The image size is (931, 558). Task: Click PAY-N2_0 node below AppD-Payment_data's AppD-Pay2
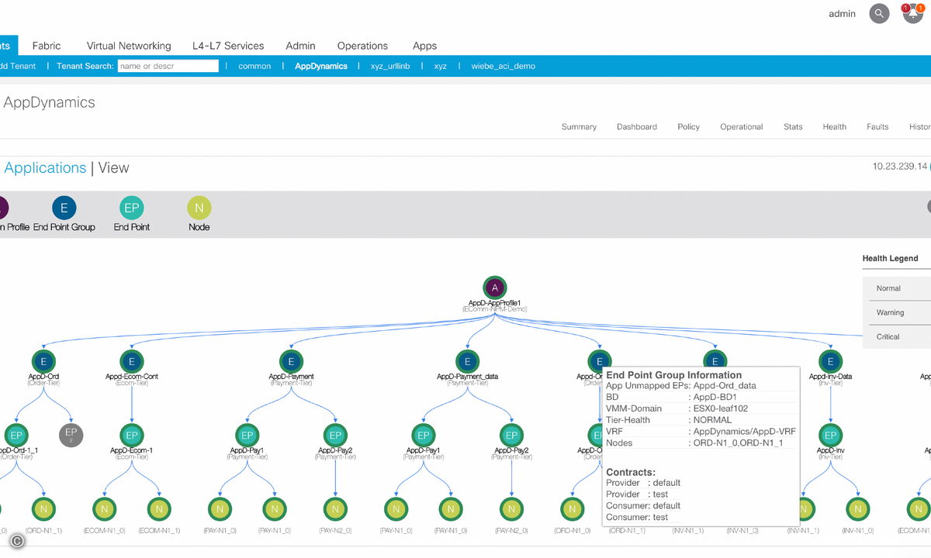pyautogui.click(x=511, y=509)
